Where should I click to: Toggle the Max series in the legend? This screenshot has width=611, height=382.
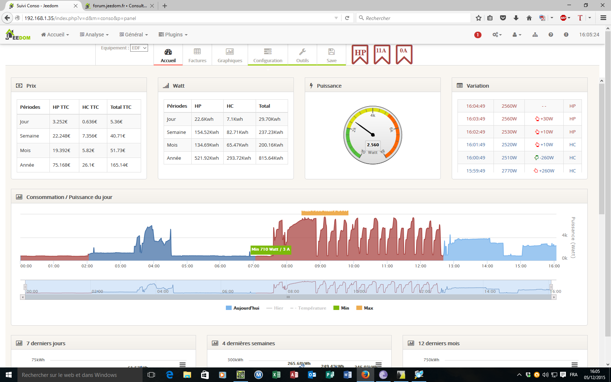tap(365, 308)
